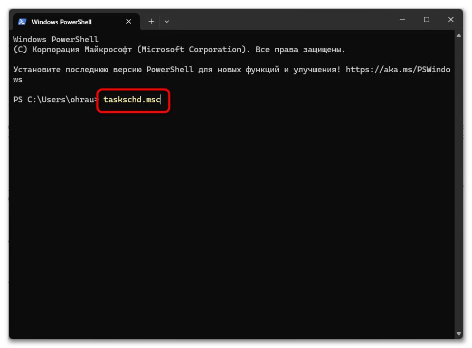Minimize the PowerShell window
Image resolution: width=472 pixels, height=348 pixels.
(x=402, y=20)
